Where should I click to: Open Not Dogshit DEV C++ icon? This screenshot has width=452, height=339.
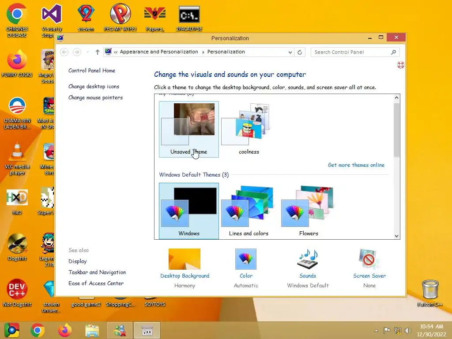coord(17,292)
